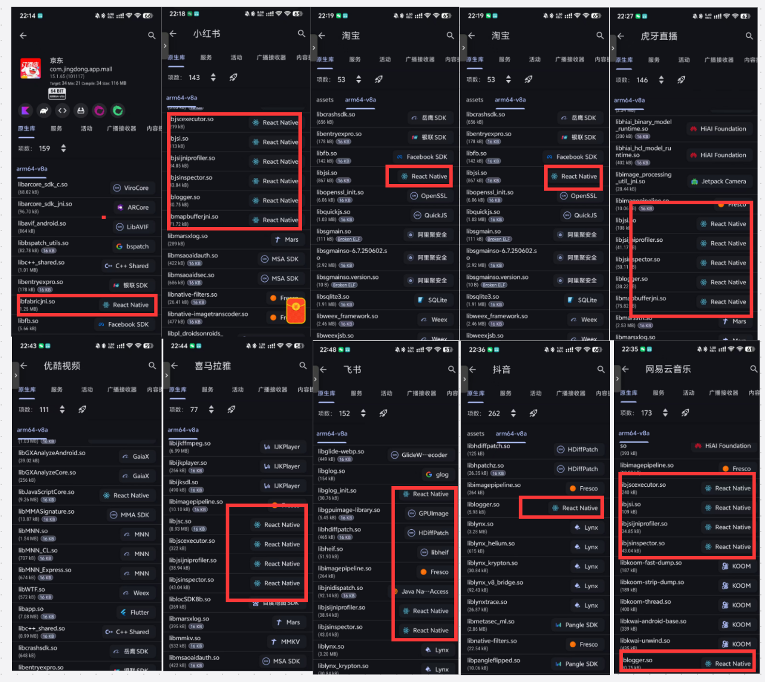This screenshot has width=765, height=682.
Task: Go back from the 虎牙直播 screen
Action: click(621, 36)
